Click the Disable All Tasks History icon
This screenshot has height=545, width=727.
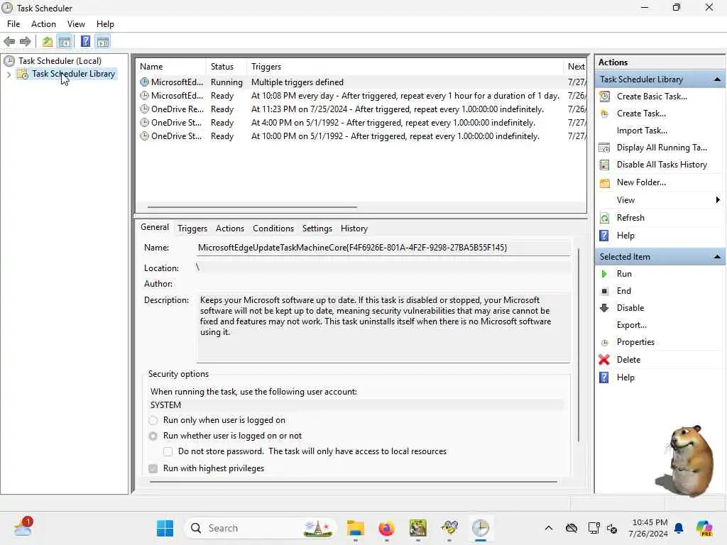click(605, 165)
